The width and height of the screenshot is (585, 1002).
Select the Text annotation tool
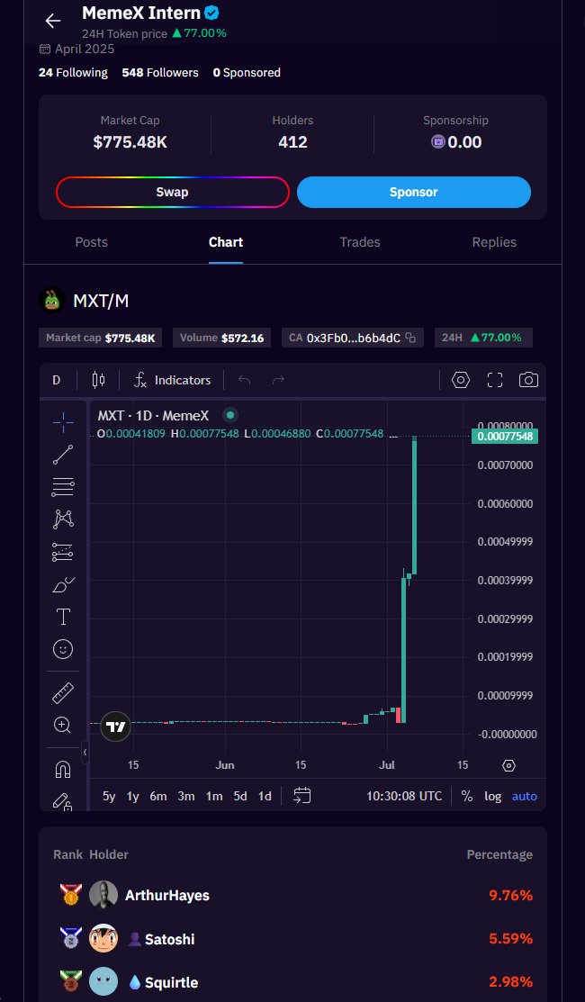(x=63, y=617)
